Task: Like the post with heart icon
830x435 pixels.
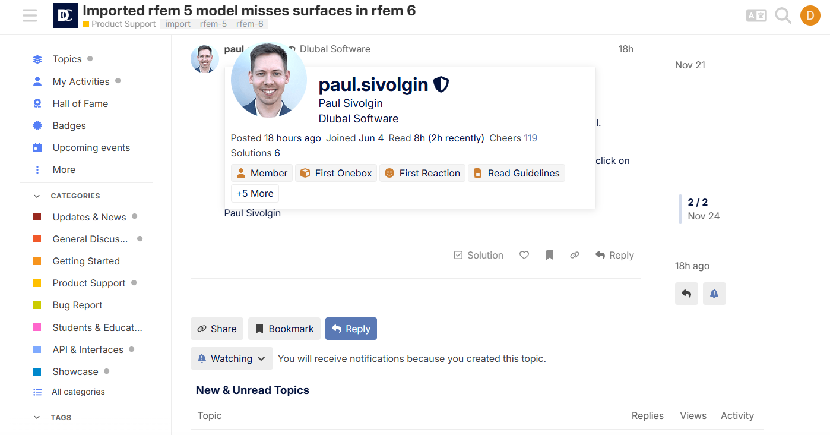Action: pos(524,255)
